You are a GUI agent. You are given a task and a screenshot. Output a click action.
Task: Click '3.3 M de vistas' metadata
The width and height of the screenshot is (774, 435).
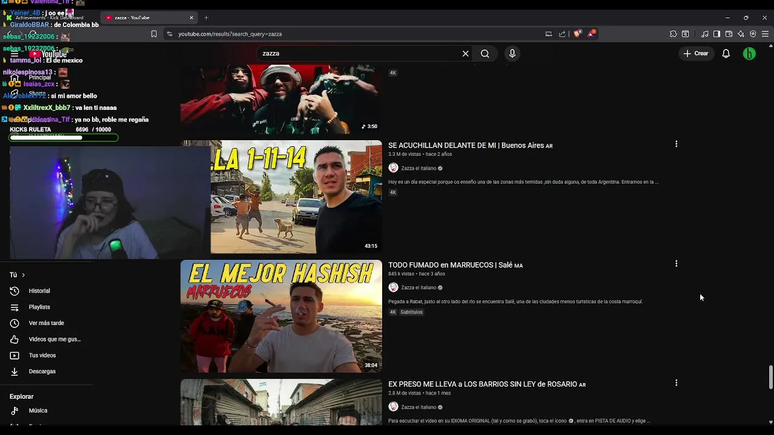(405, 154)
